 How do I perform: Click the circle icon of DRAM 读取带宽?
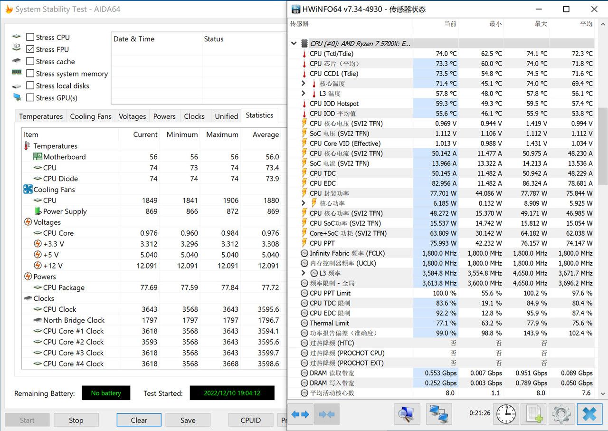point(304,373)
